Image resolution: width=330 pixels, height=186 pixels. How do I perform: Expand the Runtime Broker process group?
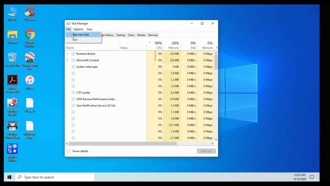(x=68, y=54)
